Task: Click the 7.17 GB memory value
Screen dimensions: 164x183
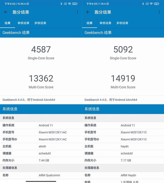Action: (126, 160)
